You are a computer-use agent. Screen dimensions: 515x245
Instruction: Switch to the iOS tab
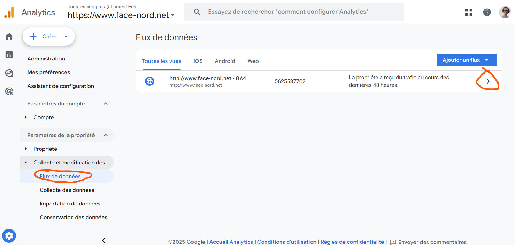(x=198, y=61)
